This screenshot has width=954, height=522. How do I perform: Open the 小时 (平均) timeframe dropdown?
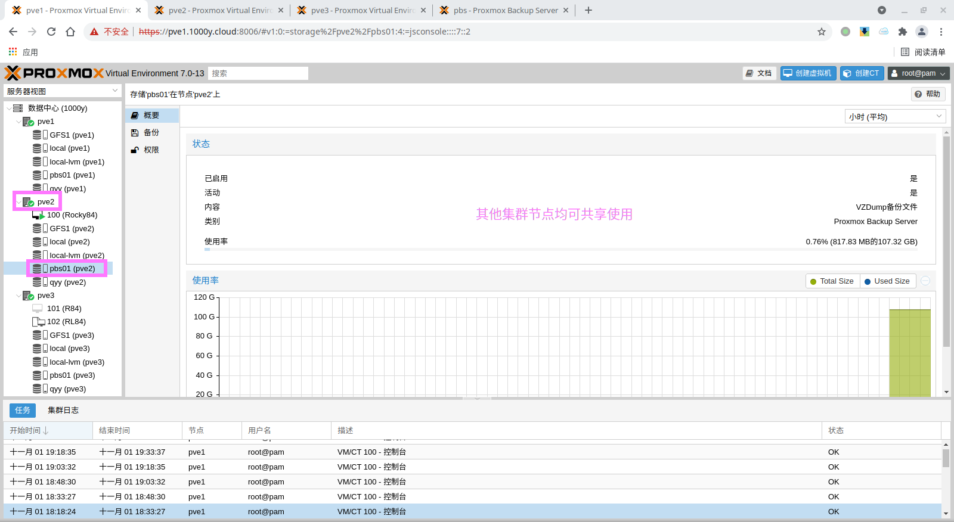[x=895, y=117]
